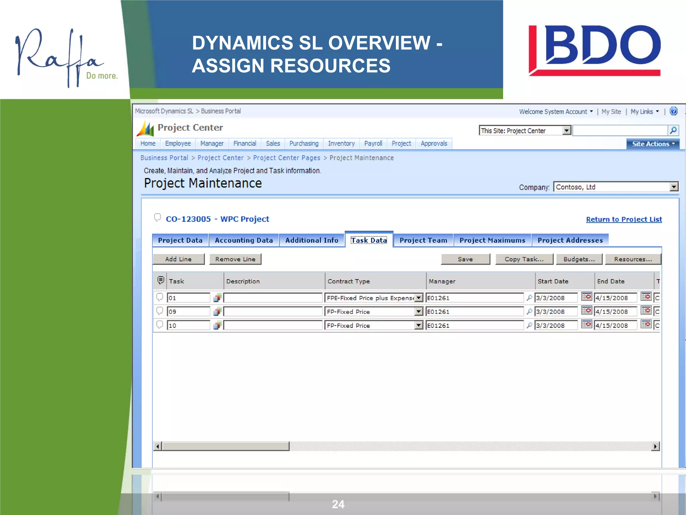Click the Copy Task... button

tap(524, 259)
